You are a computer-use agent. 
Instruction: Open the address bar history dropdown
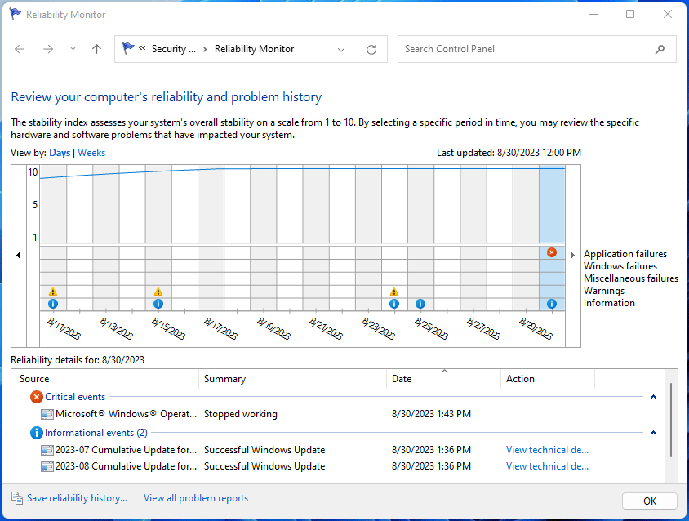[341, 49]
